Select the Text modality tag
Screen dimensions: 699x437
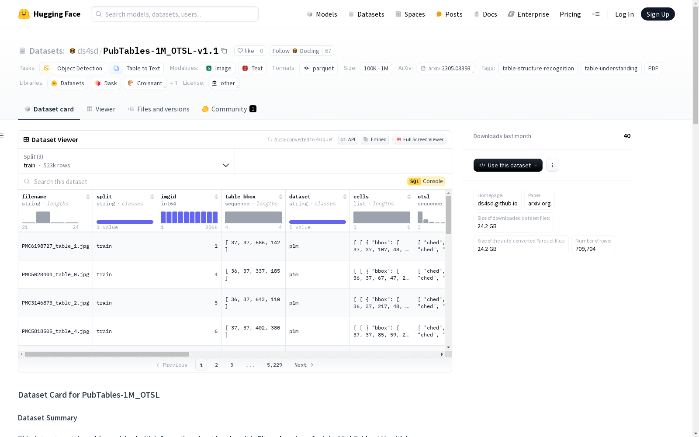tap(253, 68)
